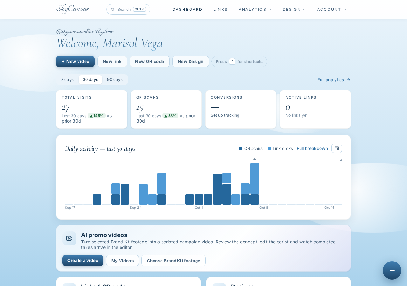Select the 30 days range
Image resolution: width=407 pixels, height=286 pixels.
(x=90, y=80)
